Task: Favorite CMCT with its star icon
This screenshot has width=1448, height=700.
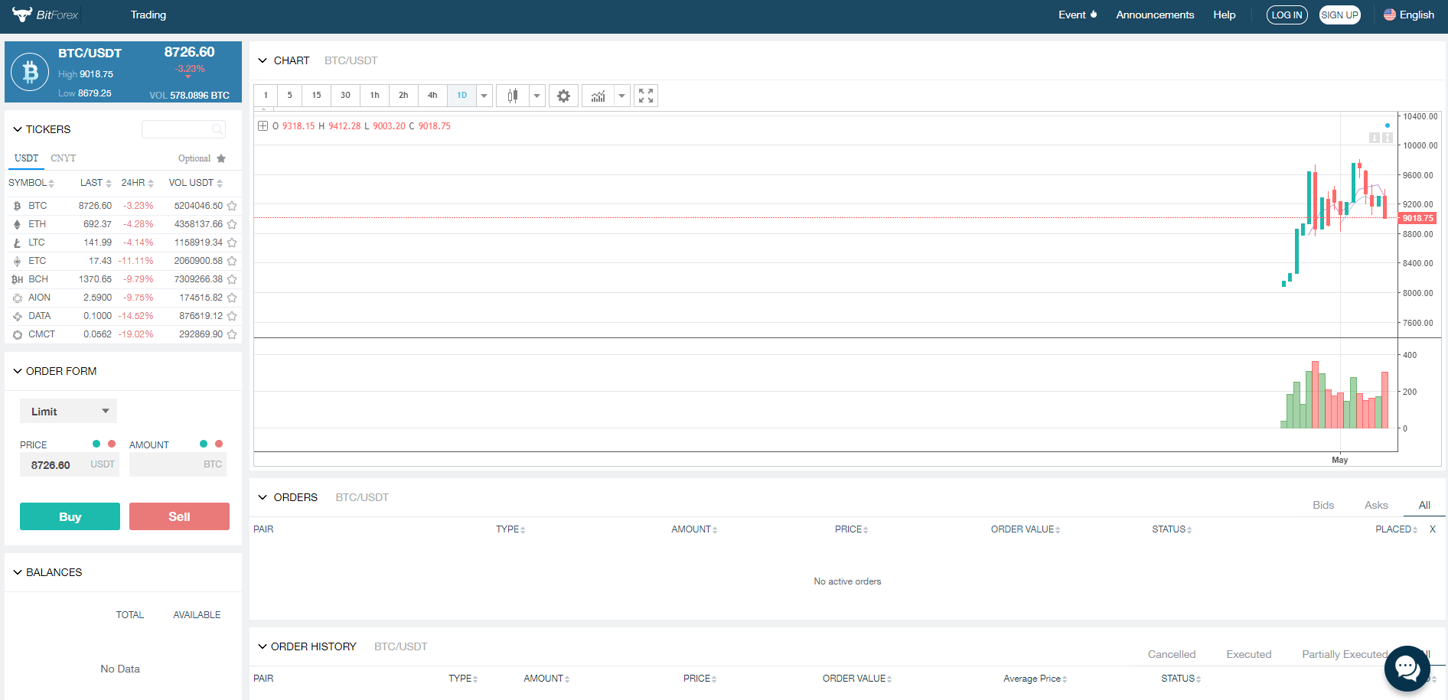Action: (x=232, y=334)
